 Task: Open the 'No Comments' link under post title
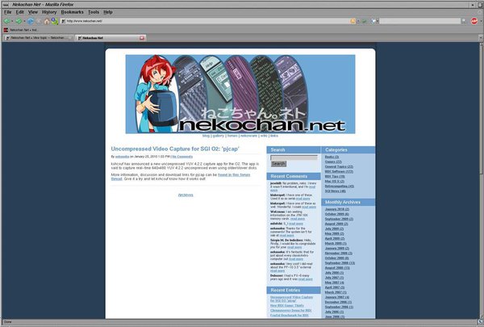pyautogui.click(x=182, y=157)
